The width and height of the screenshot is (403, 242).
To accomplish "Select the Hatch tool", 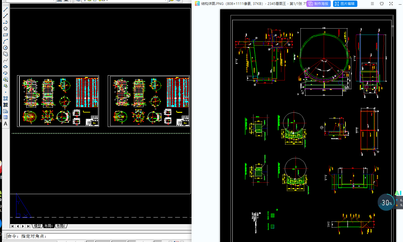I will (x=5, y=98).
